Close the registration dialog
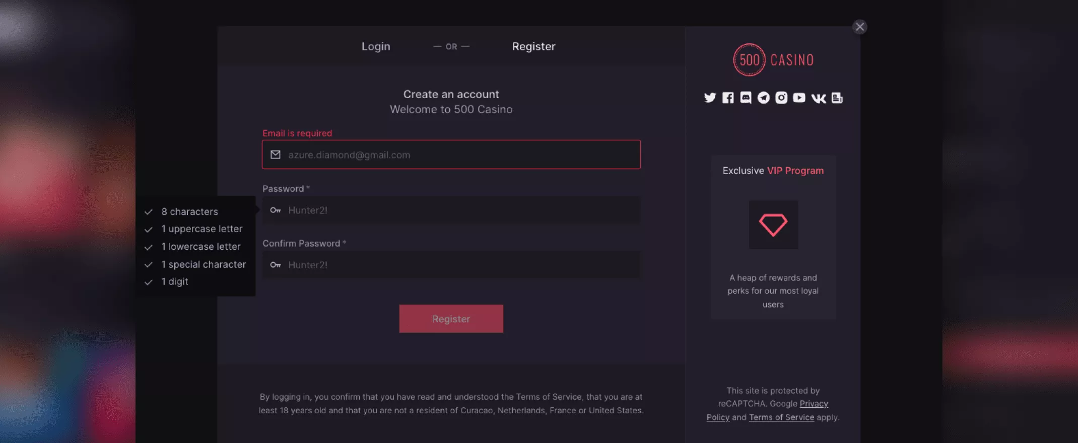 860,27
